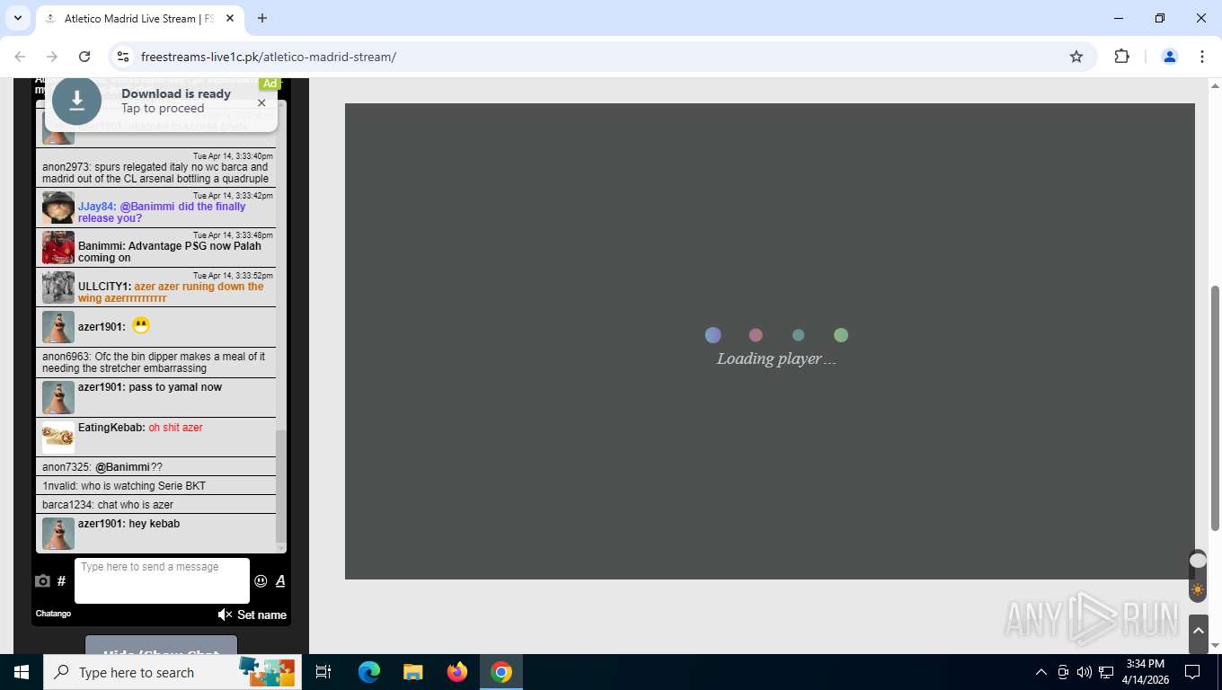1222x690 pixels.
Task: Click the Chatango logo link
Action: pyautogui.click(x=53, y=614)
